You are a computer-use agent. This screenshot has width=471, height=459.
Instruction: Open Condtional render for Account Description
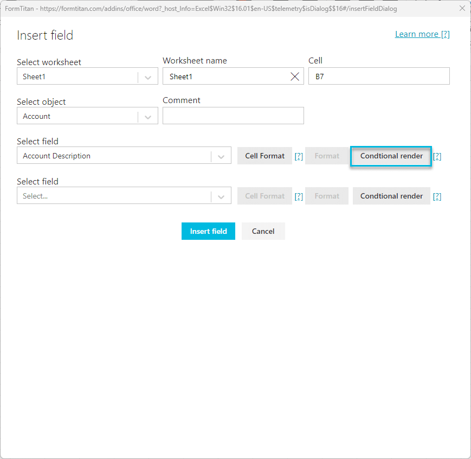click(x=391, y=156)
